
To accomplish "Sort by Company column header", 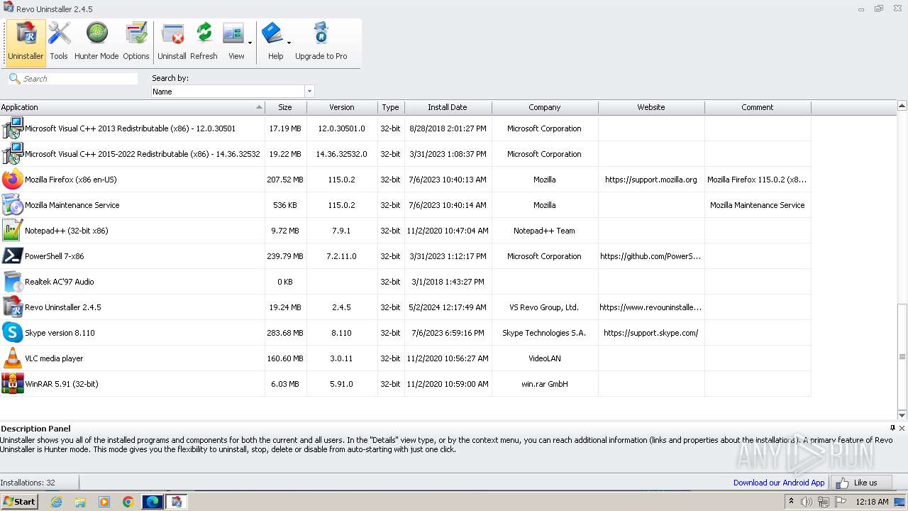I will pos(545,107).
